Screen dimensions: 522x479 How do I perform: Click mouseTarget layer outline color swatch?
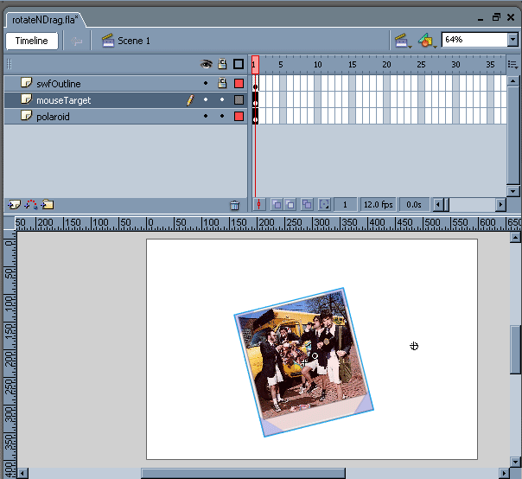pyautogui.click(x=239, y=100)
